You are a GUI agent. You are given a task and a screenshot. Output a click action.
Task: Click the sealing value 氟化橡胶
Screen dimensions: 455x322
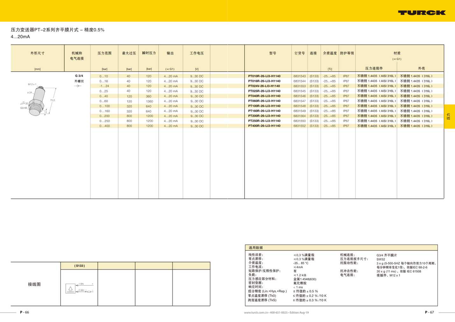coord(300,283)
